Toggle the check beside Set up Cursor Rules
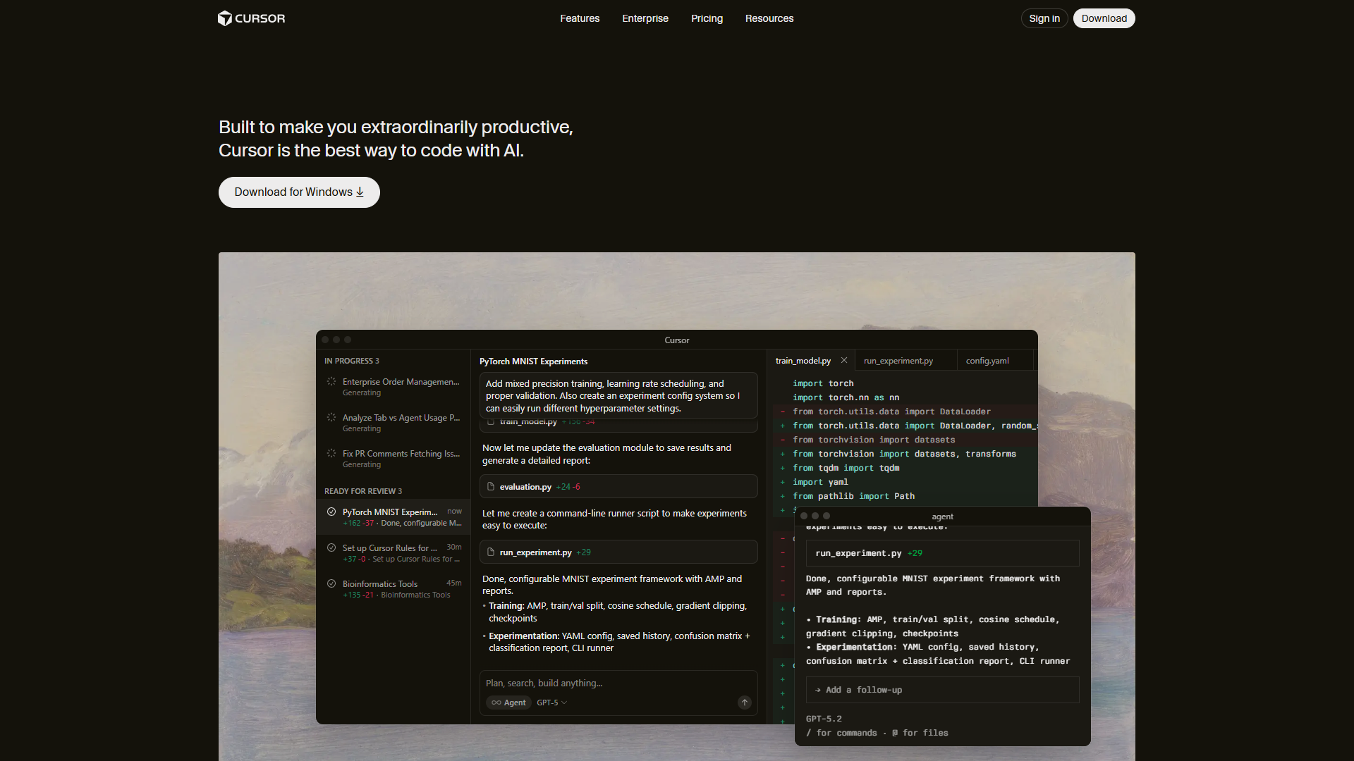Screen dimensions: 1354x761 pos(331,548)
